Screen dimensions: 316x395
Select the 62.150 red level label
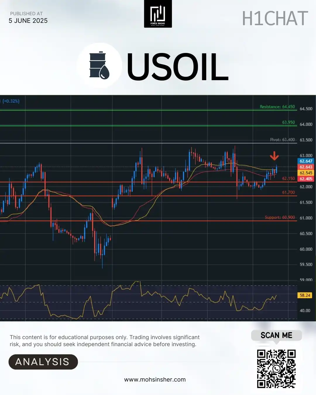pyautogui.click(x=288, y=178)
